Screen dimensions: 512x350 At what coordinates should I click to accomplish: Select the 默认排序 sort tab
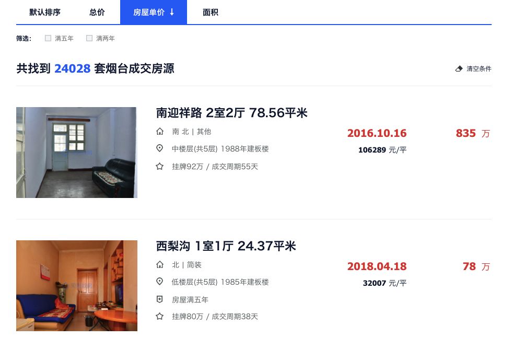point(45,13)
